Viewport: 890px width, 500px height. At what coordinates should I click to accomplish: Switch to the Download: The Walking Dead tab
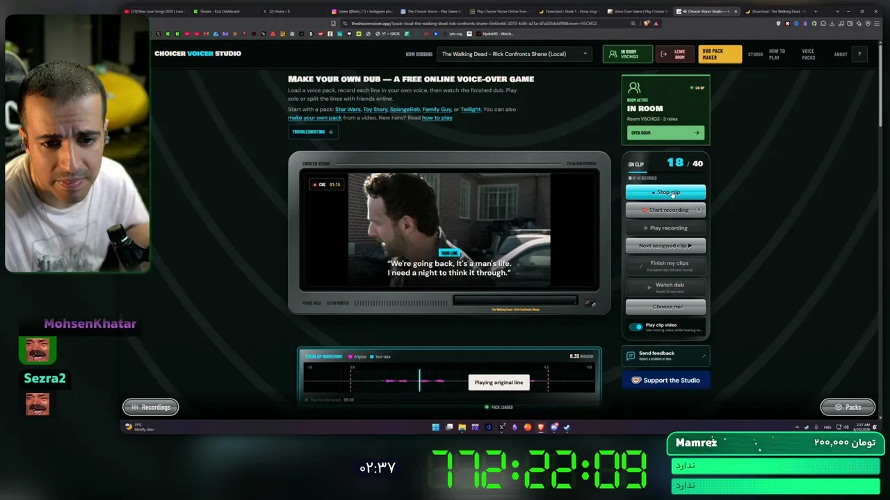(775, 11)
